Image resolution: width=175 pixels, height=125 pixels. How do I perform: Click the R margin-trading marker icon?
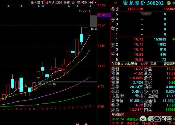[x=115, y=3]
